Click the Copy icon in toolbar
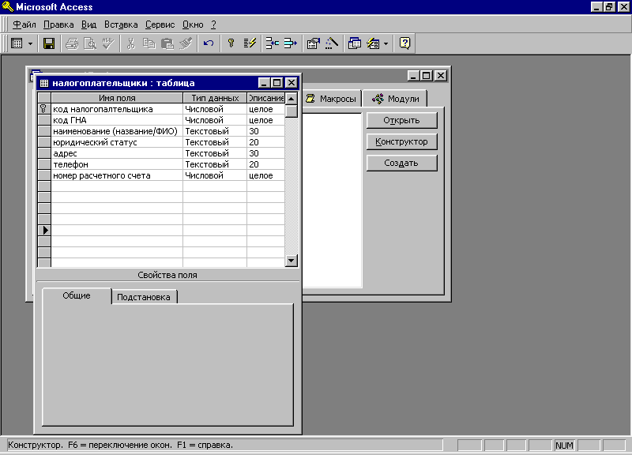This screenshot has width=632, height=455. [x=149, y=43]
